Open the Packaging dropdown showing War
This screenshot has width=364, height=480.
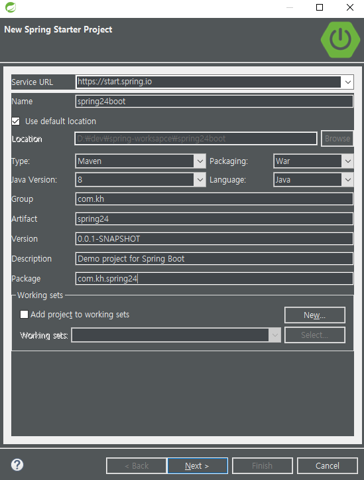tap(313, 161)
